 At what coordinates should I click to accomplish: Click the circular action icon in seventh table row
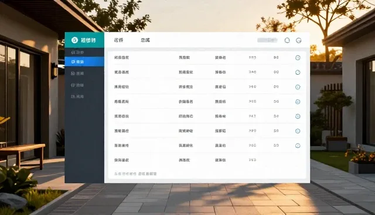(x=298, y=145)
